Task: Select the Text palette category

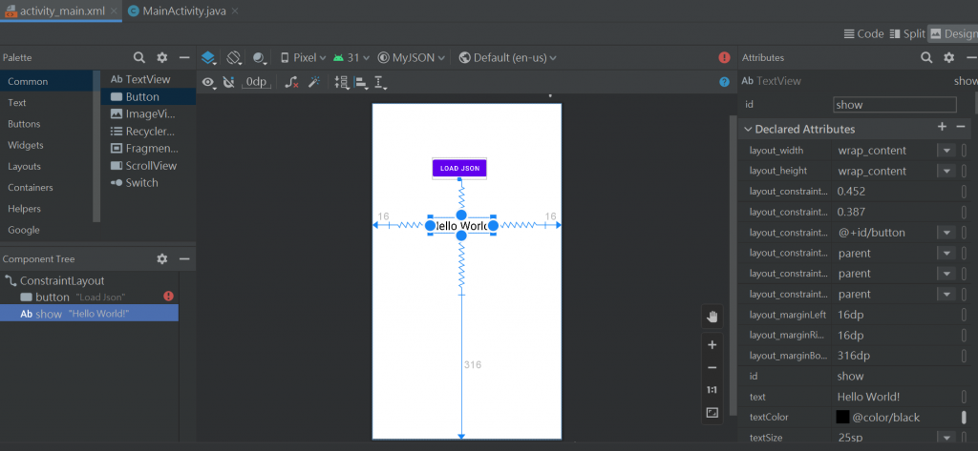Action: click(46, 103)
